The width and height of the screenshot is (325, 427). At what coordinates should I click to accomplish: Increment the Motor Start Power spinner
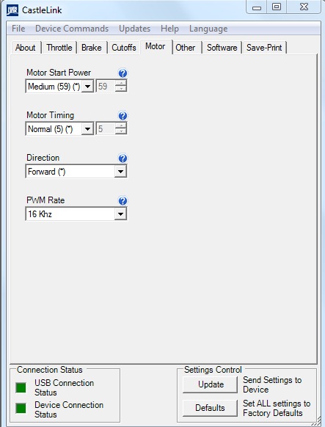coord(121,84)
